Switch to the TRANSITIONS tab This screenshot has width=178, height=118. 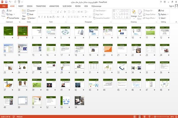(41, 6)
